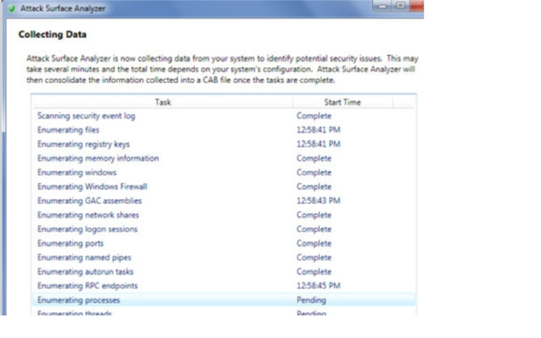This screenshot has height=338, width=541.
Task: Click the 12:58:45 PM start time for RPC endpoints
Action: [318, 286]
